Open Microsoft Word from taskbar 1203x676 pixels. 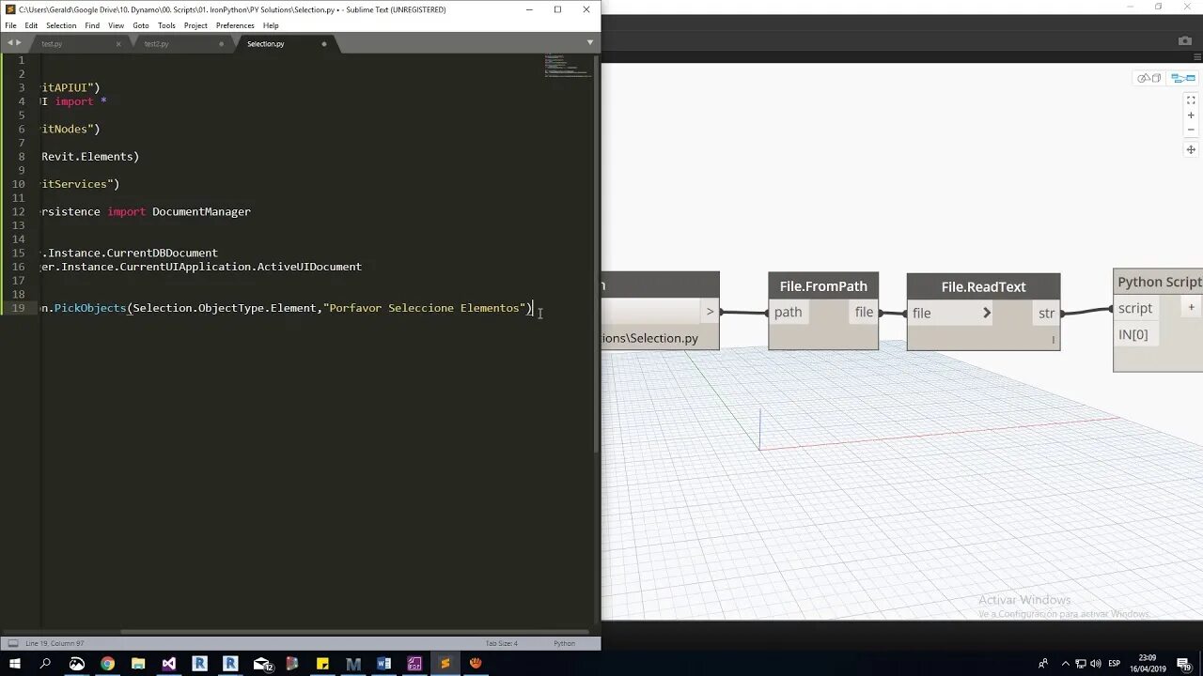(383, 664)
